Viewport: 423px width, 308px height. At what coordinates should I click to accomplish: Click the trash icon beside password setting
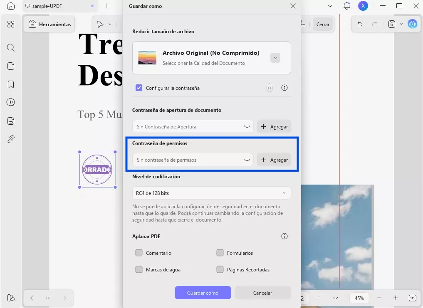[x=270, y=88]
